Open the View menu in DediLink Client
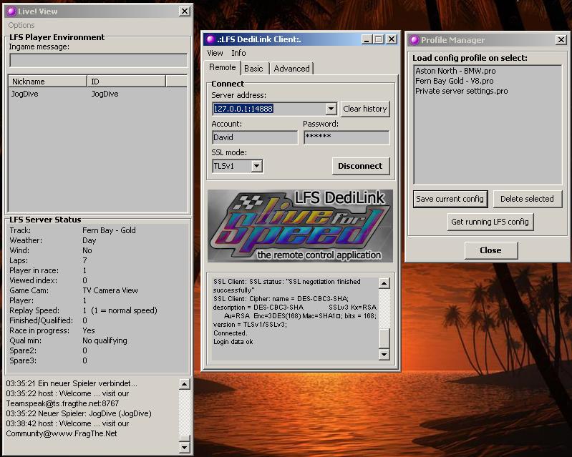This screenshot has width=572, height=457. tap(215, 53)
